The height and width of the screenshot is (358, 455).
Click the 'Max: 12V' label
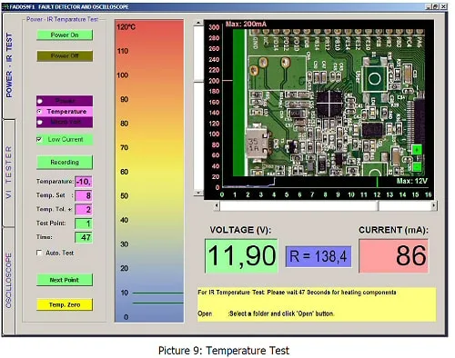412,181
